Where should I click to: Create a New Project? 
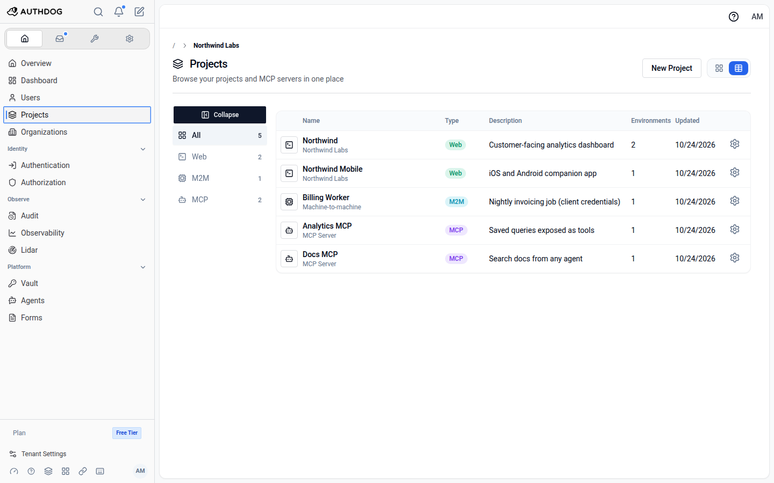click(x=672, y=68)
